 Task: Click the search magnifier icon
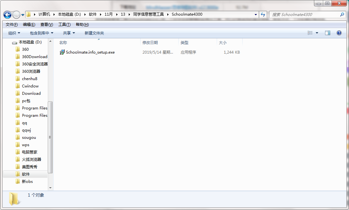coord(342,14)
